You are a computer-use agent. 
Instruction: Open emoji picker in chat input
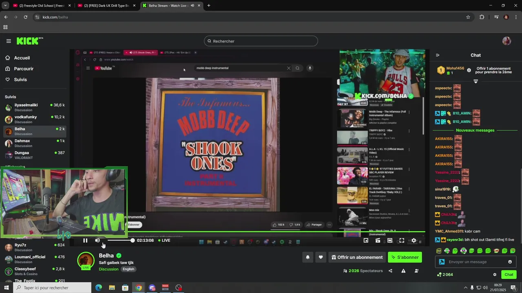[x=510, y=262]
